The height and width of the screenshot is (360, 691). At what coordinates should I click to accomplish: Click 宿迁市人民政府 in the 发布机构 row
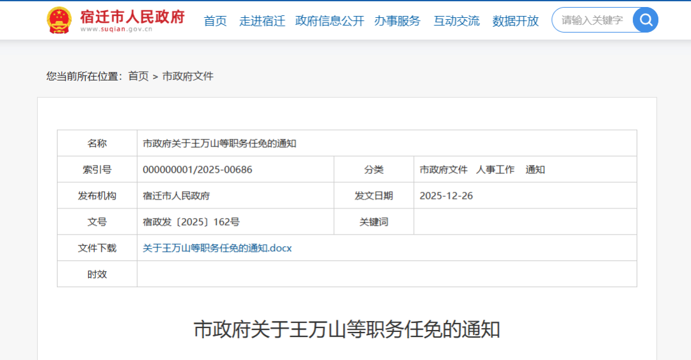pos(177,196)
